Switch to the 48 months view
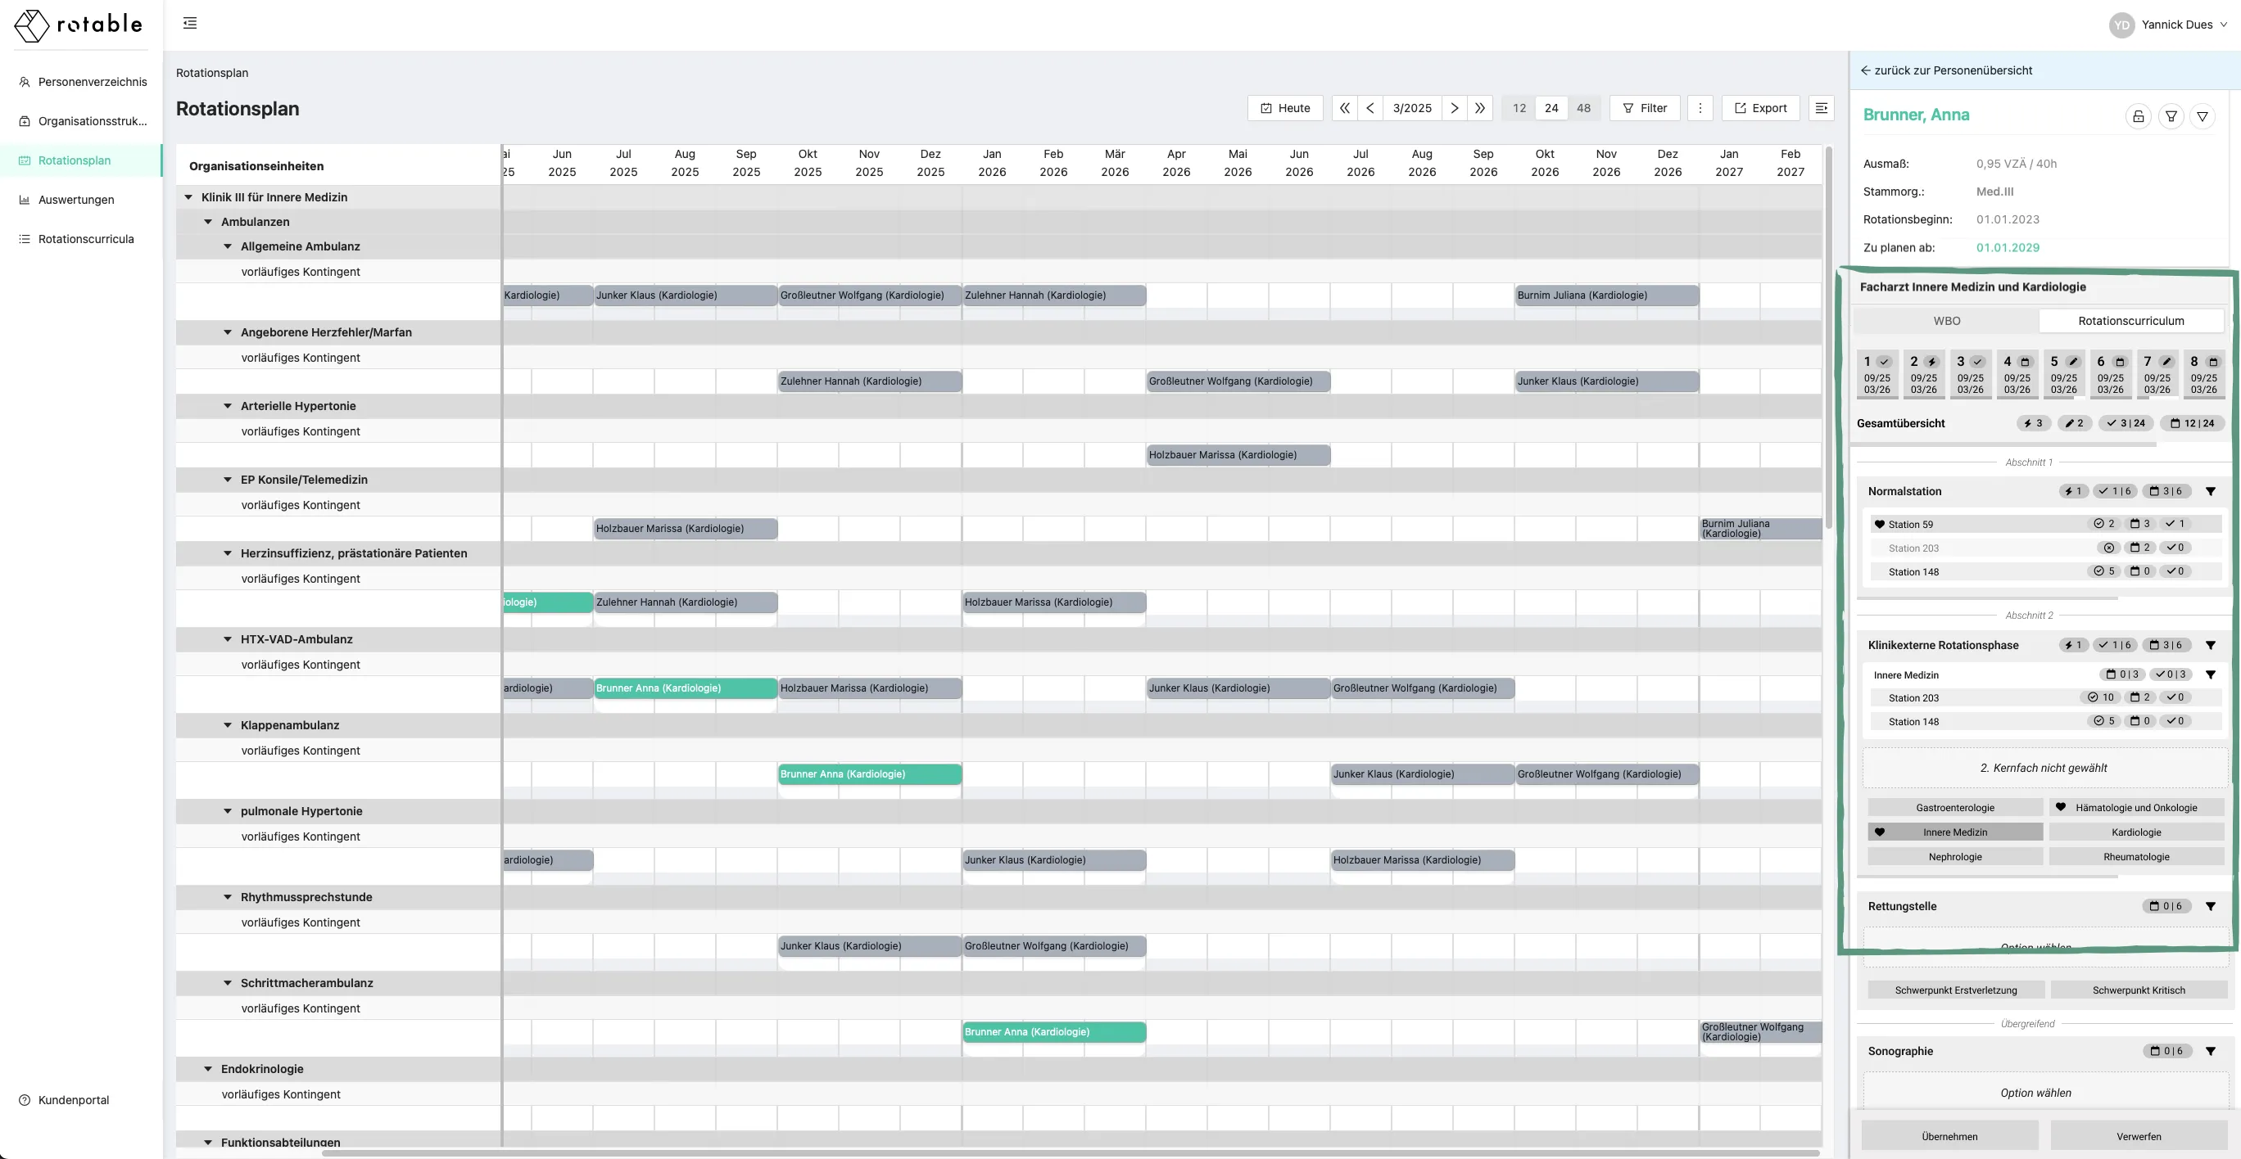Image resolution: width=2241 pixels, height=1159 pixels. [1583, 108]
